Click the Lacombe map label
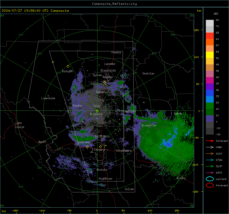The height and width of the screenshot is (214, 229). [110, 64]
